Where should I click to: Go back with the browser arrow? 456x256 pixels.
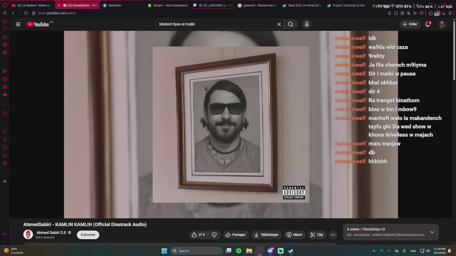(13, 13)
